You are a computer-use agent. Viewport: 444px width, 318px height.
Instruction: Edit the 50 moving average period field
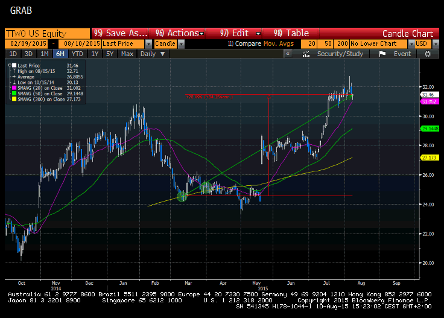pyautogui.click(x=325, y=43)
